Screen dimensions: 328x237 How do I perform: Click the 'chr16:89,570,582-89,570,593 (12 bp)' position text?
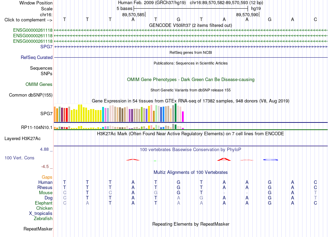(226, 3)
